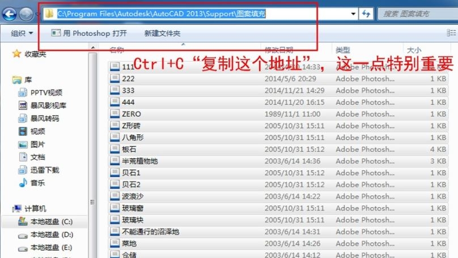Click the date 2003/6/14 14:22

coord(292,196)
